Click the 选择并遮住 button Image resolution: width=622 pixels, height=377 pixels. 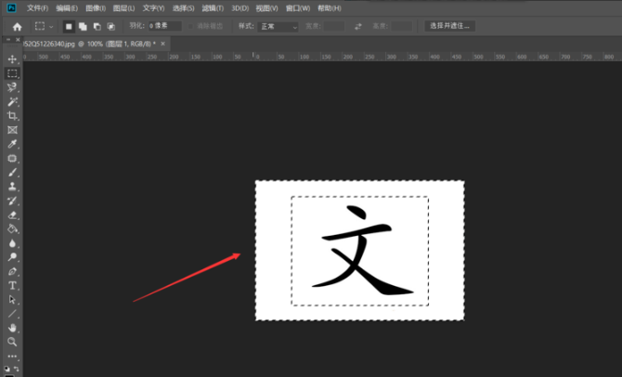coord(449,27)
